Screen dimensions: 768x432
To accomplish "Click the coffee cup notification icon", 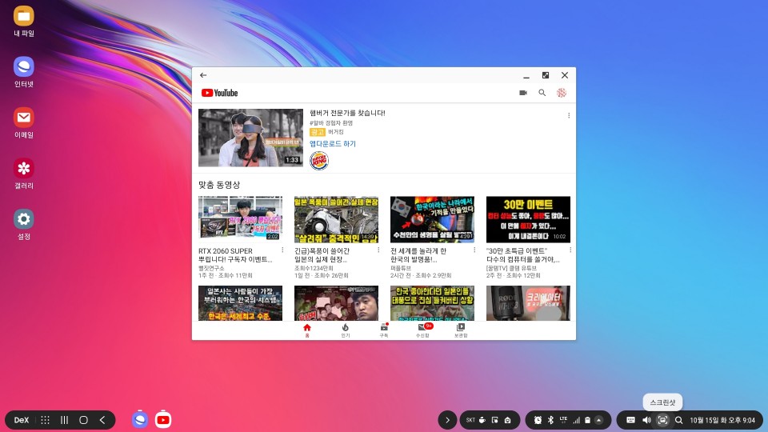I will (482, 420).
